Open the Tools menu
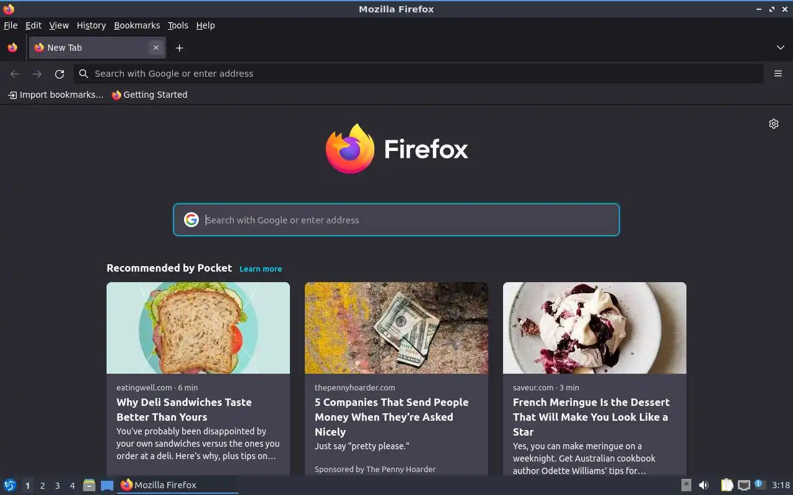Viewport: 793px width, 495px height. 178,25
